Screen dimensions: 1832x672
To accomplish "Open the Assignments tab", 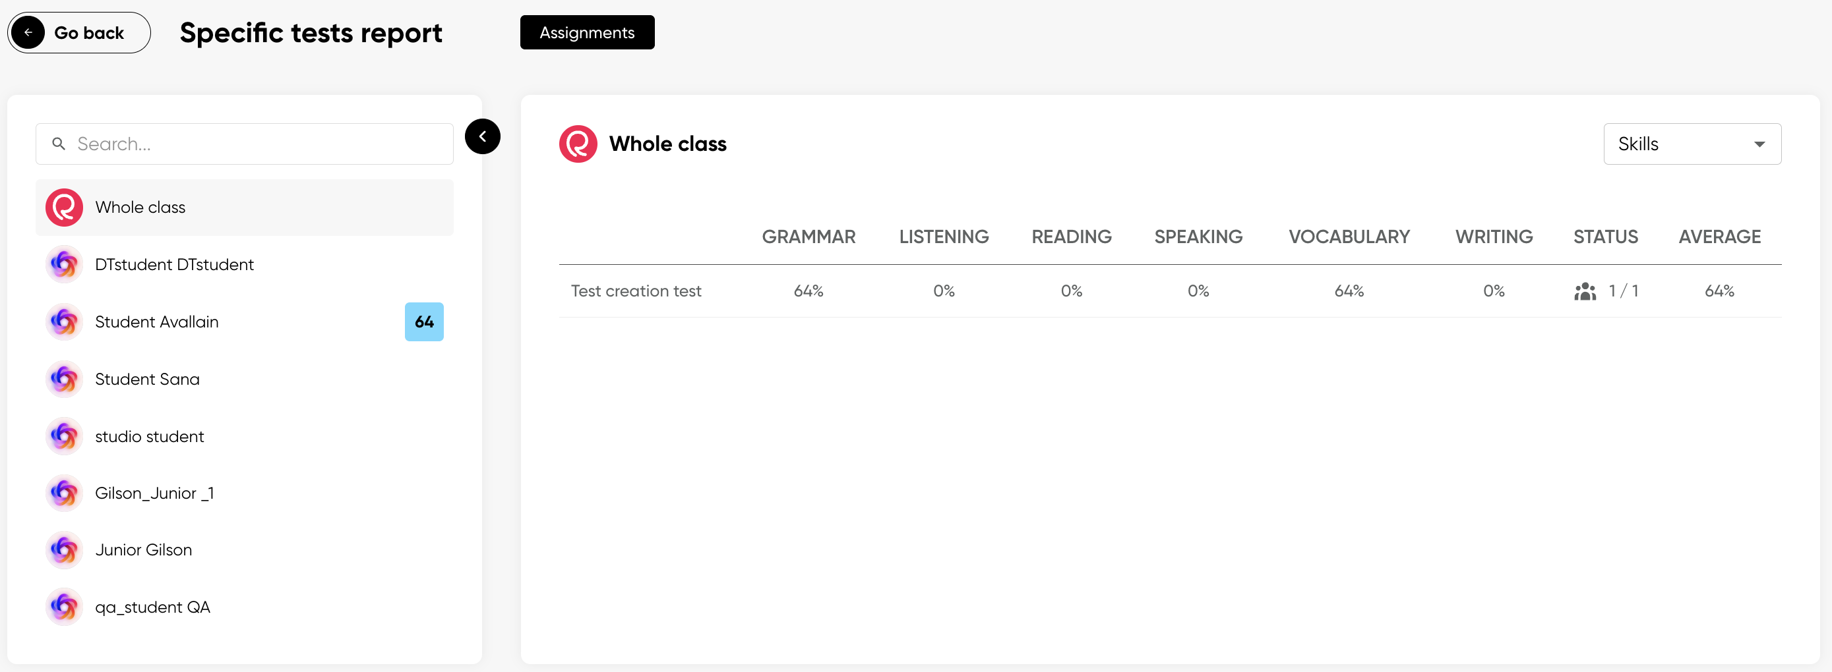I will click(587, 33).
